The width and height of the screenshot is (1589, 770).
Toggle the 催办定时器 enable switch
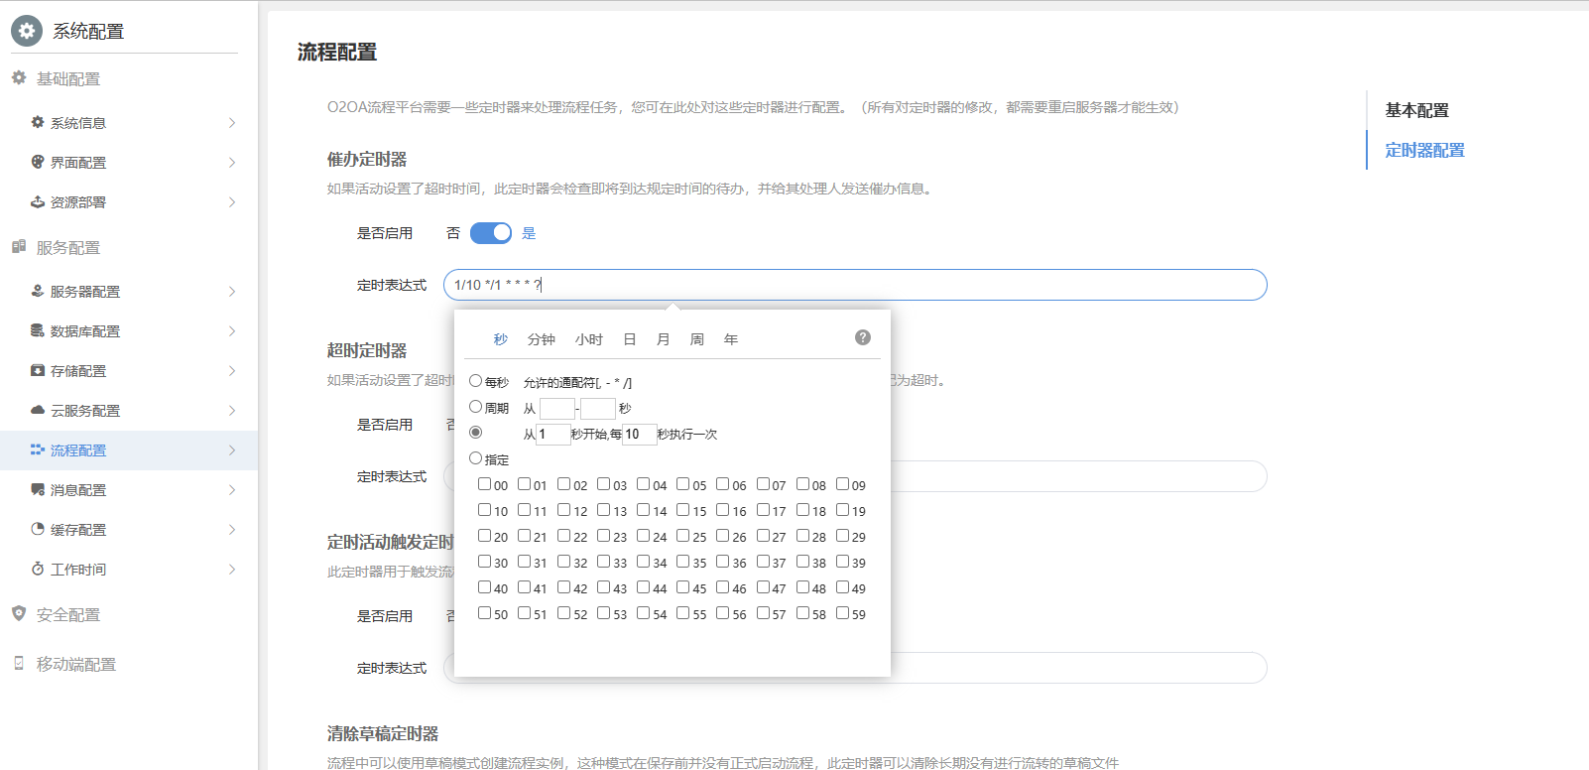click(x=491, y=232)
